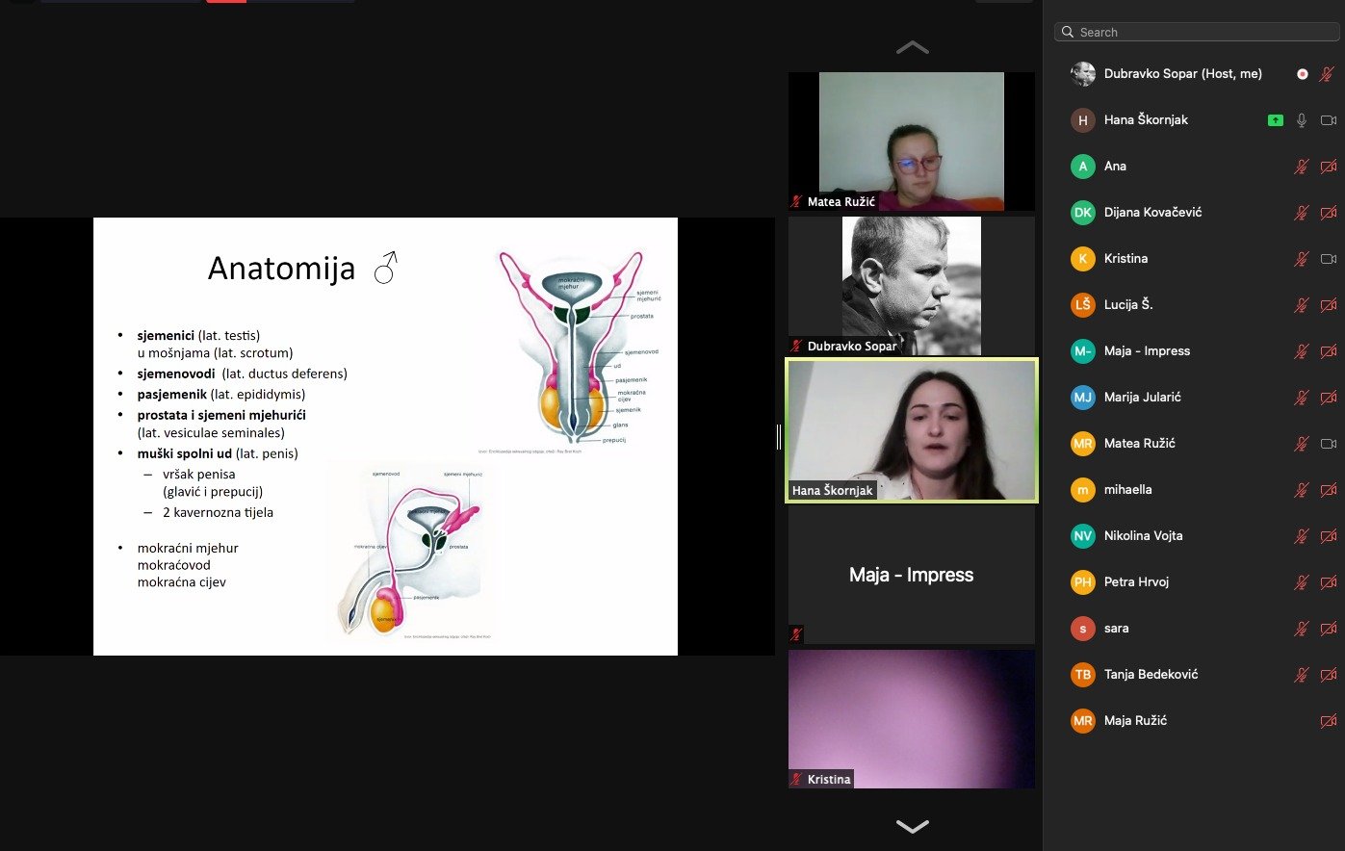Viewport: 1345px width, 851px height.
Task: Click Ana's green A avatar
Action: click(x=1083, y=167)
